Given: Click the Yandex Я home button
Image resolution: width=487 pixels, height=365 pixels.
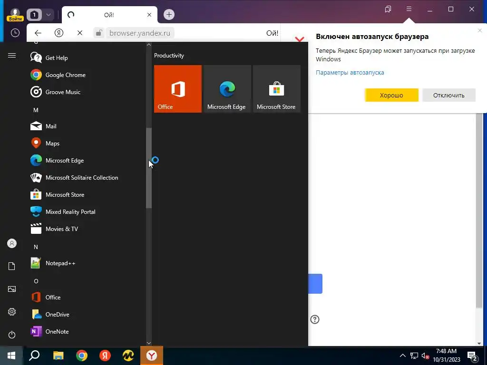Looking at the screenshot, I should (59, 33).
